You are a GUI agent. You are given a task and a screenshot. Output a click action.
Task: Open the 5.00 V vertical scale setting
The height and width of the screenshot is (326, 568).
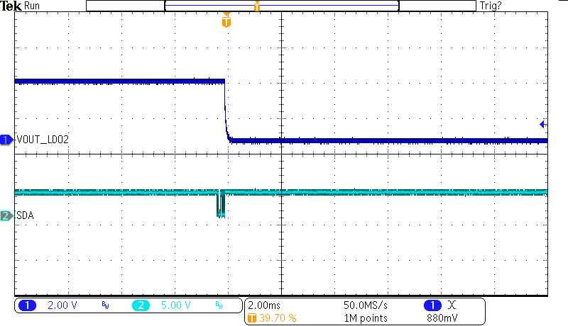point(175,305)
